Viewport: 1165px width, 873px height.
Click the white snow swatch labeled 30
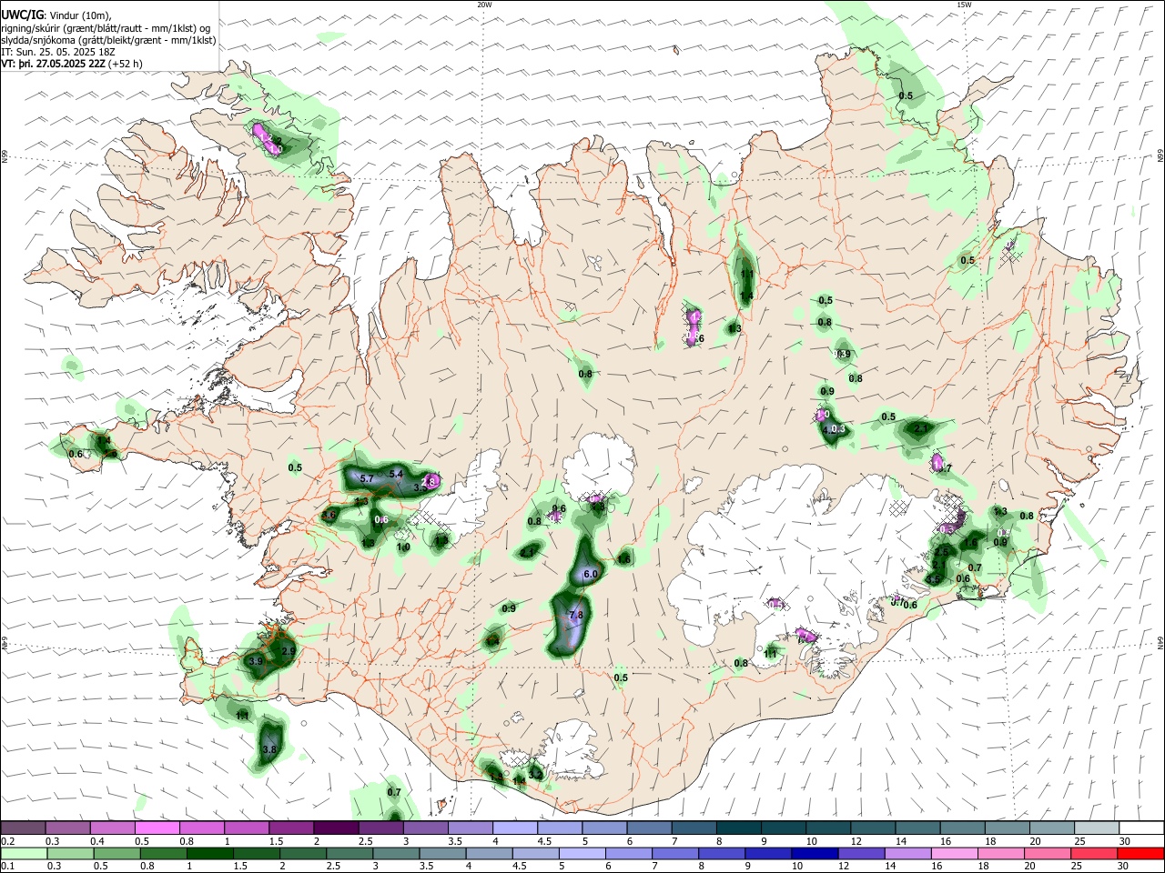tap(1141, 828)
